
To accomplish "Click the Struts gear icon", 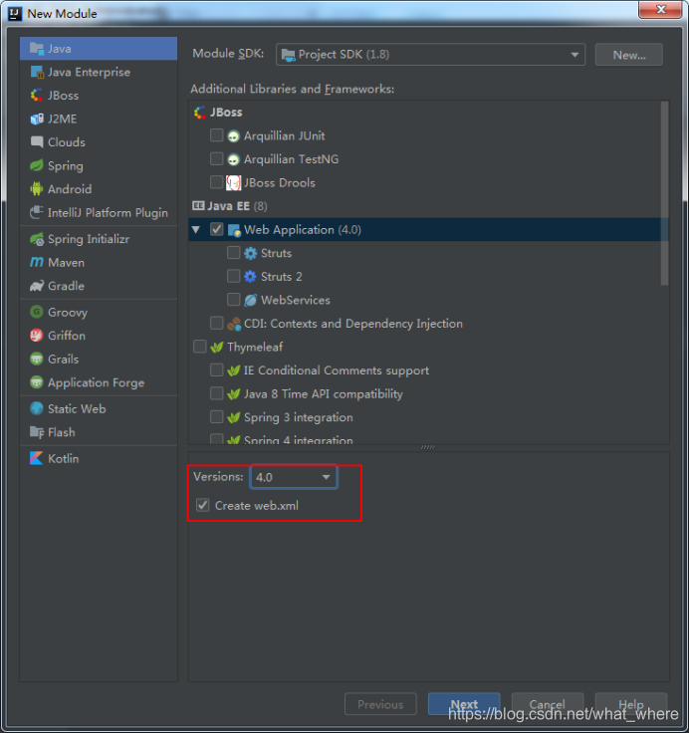I will [x=251, y=253].
